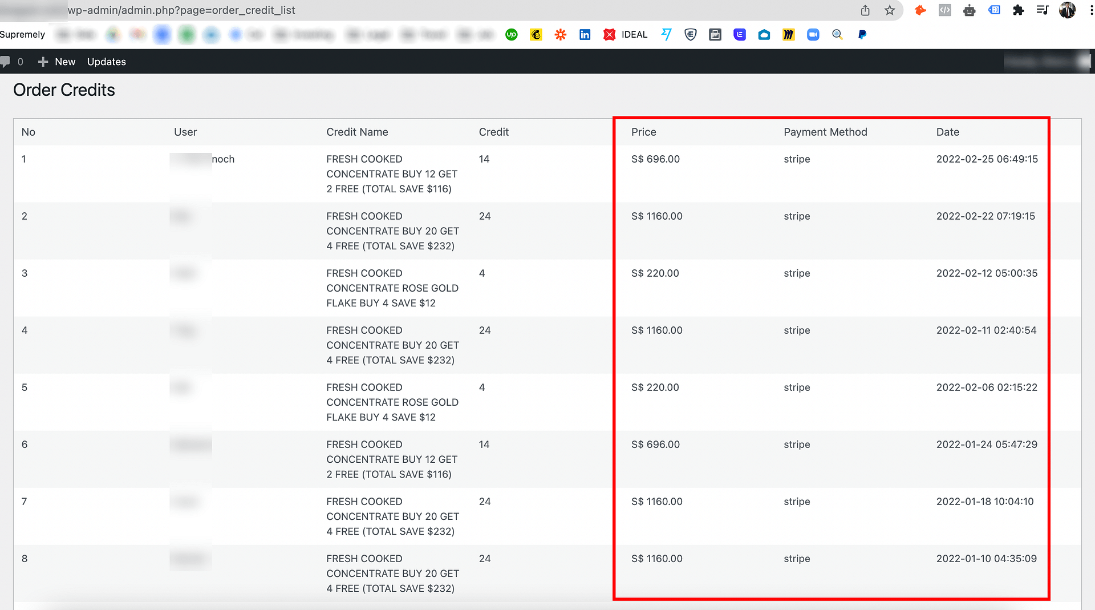Click the share page icon in address bar
The height and width of the screenshot is (610, 1095).
[865, 10]
